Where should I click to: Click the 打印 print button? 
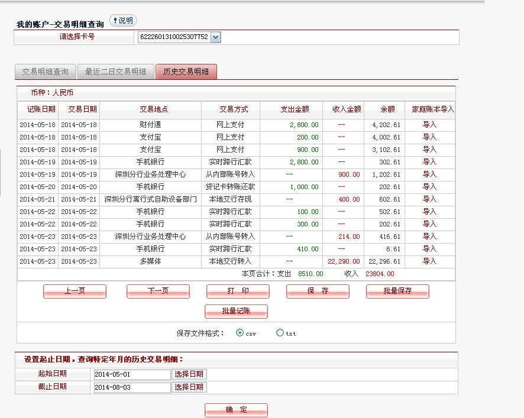[x=238, y=291]
